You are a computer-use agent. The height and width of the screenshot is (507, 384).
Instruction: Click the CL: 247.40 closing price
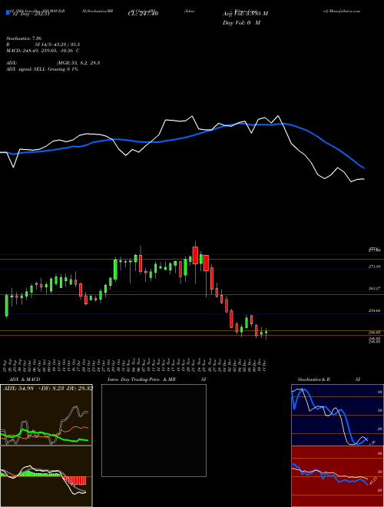click(x=143, y=14)
